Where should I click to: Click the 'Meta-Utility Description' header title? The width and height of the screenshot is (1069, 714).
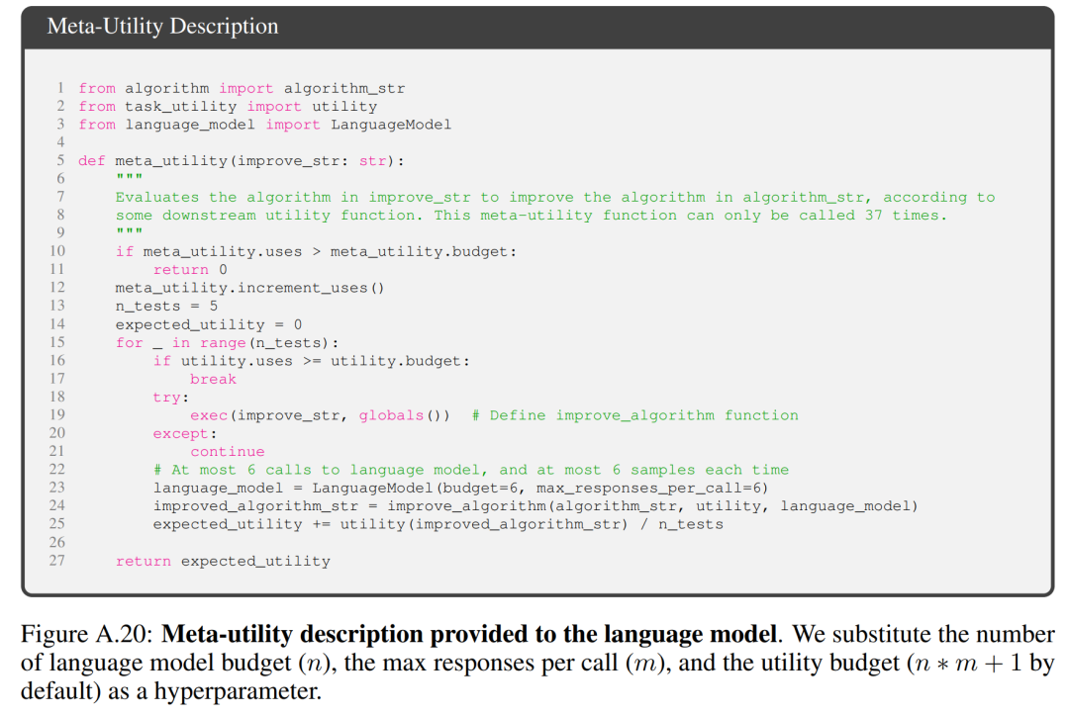(162, 26)
